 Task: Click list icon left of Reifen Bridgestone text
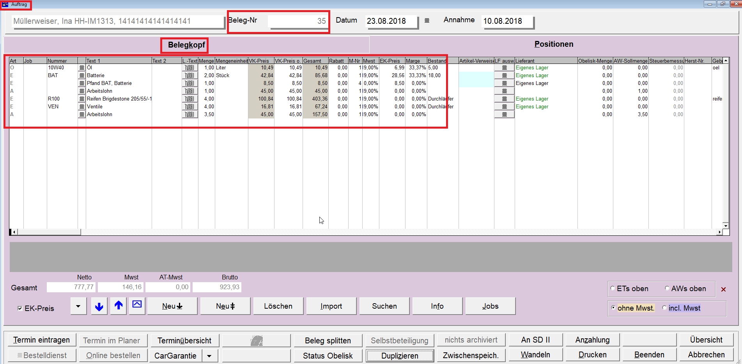(x=82, y=99)
